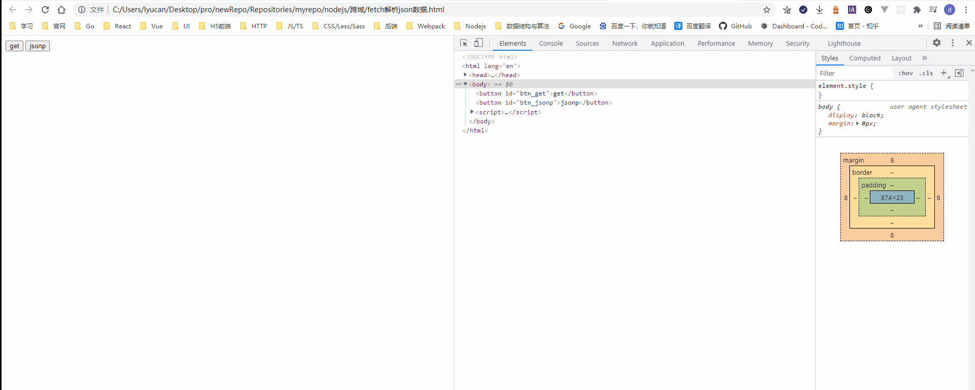Collapse the body element node
Screen dimensions: 975x390
coord(465,84)
